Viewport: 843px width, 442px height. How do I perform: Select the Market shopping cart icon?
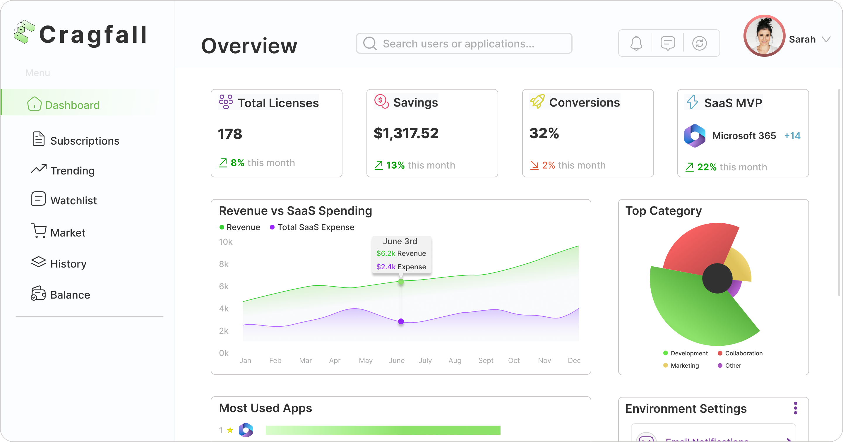coord(39,231)
